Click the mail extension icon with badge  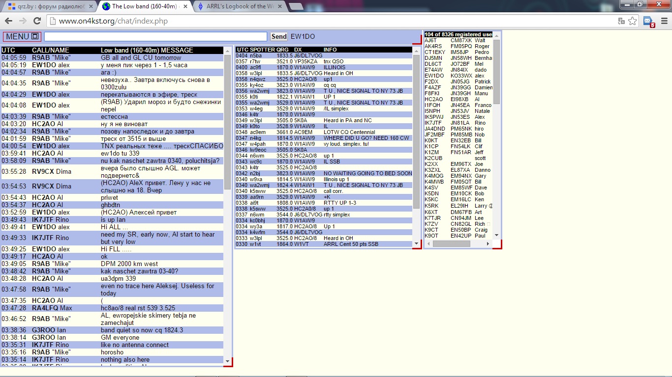pyautogui.click(x=649, y=21)
